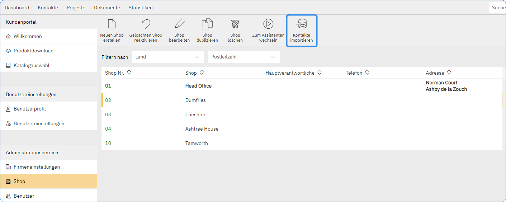
Task: Select the Tamworth shop row
Action: [197, 144]
